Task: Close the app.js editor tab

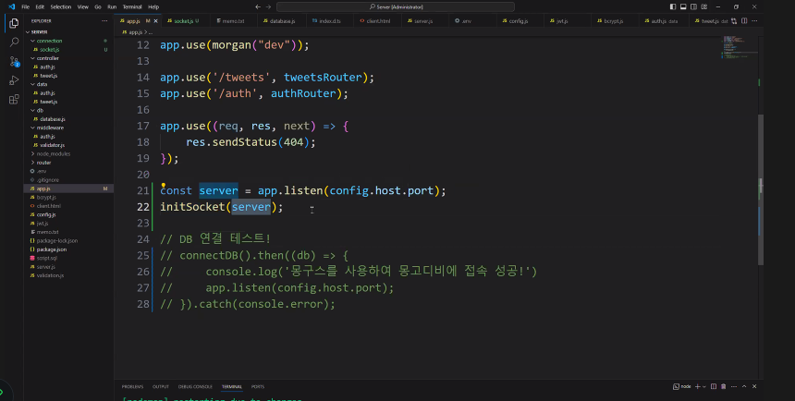Action: click(x=155, y=20)
